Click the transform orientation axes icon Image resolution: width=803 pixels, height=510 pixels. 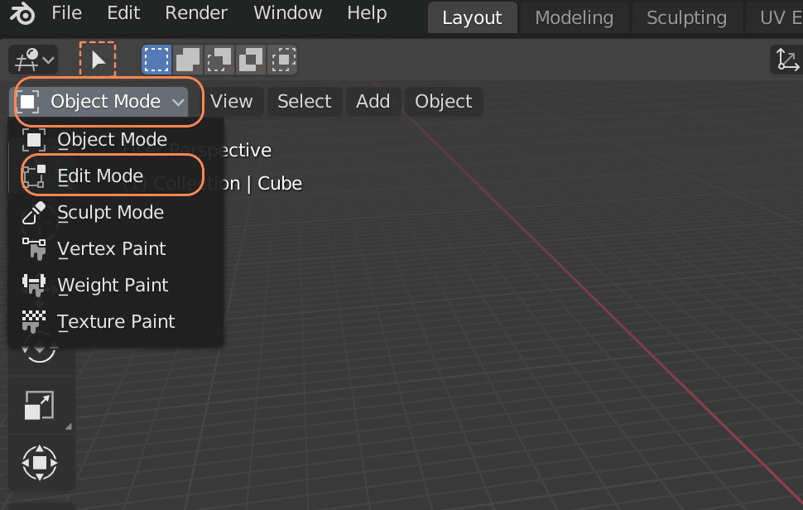tap(786, 60)
